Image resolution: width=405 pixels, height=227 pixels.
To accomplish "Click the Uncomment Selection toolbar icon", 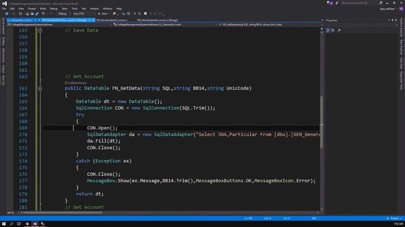I will pyautogui.click(x=139, y=14).
